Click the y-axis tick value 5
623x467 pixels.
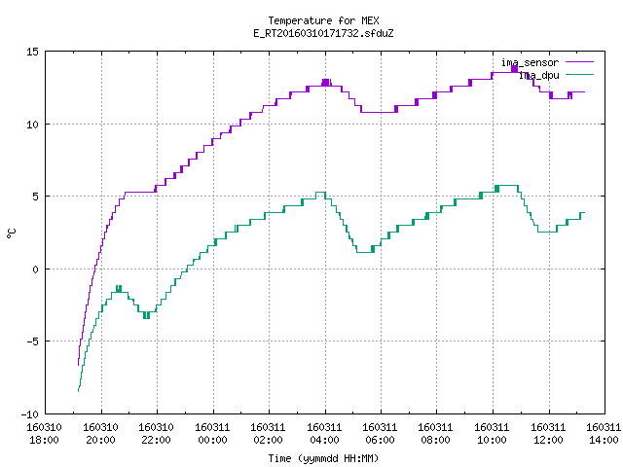pyautogui.click(x=36, y=197)
